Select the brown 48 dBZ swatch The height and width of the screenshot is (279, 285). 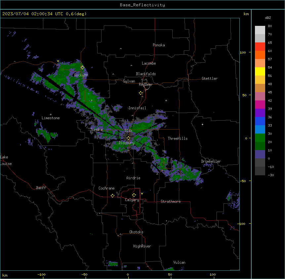click(260, 88)
